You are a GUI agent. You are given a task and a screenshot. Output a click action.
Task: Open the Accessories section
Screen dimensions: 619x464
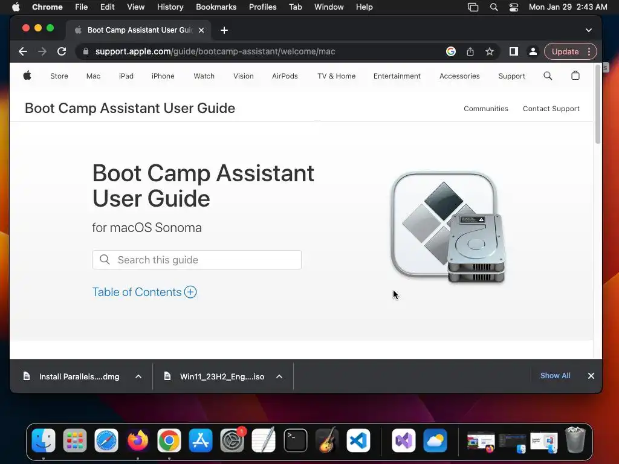coord(459,76)
